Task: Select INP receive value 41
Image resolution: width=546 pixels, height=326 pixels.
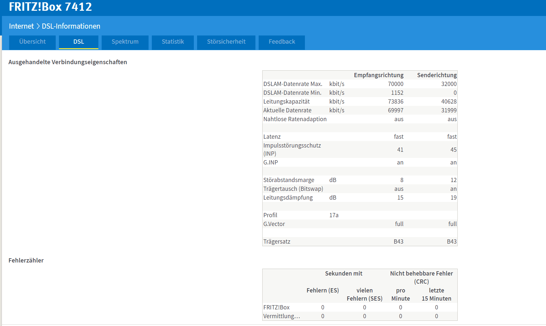Action: pyautogui.click(x=400, y=150)
